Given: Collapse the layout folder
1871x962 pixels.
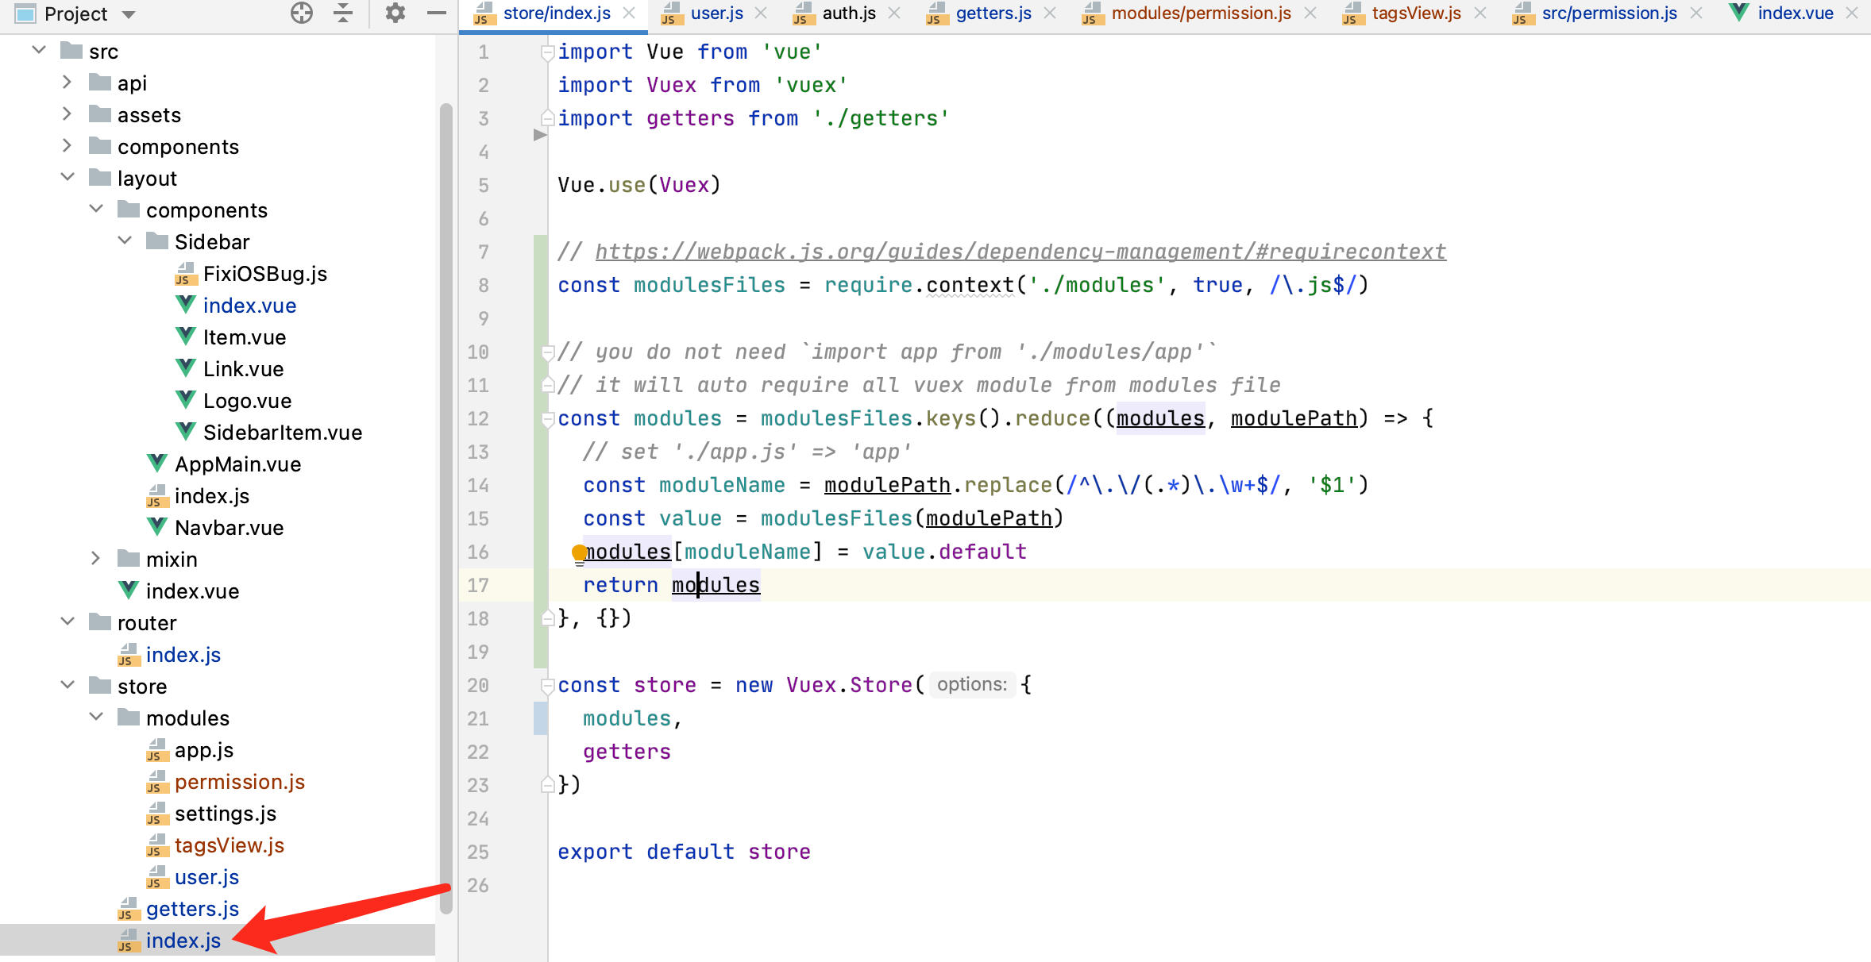Looking at the screenshot, I should pos(68,178).
